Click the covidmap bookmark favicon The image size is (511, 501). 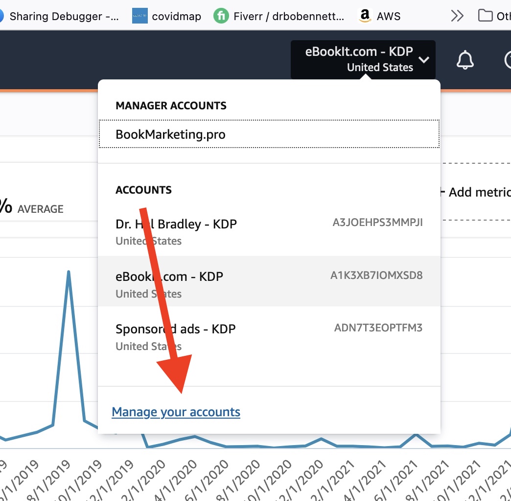[x=140, y=16]
